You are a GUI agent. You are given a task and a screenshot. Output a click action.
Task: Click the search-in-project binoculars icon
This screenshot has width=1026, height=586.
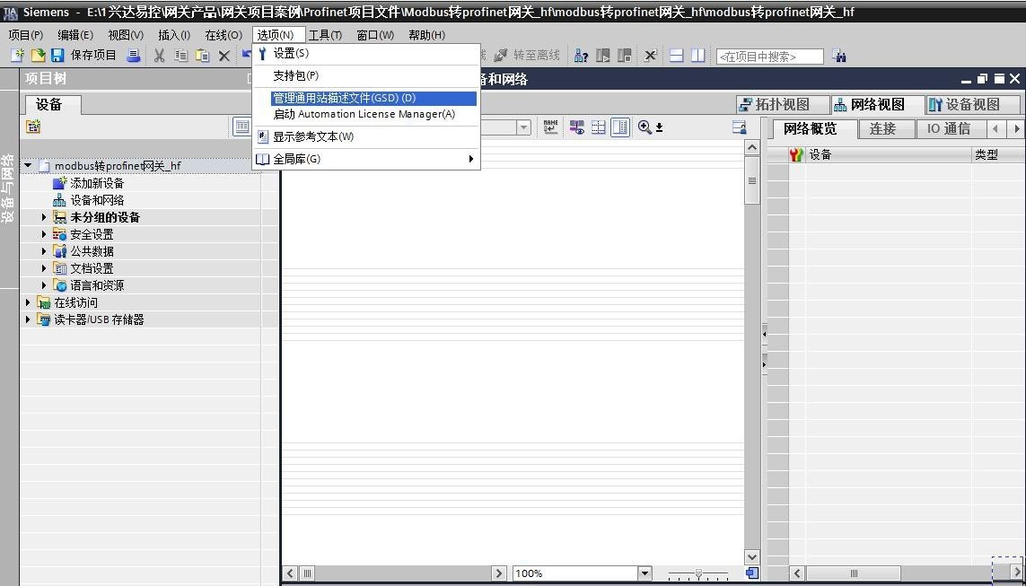[x=839, y=57]
